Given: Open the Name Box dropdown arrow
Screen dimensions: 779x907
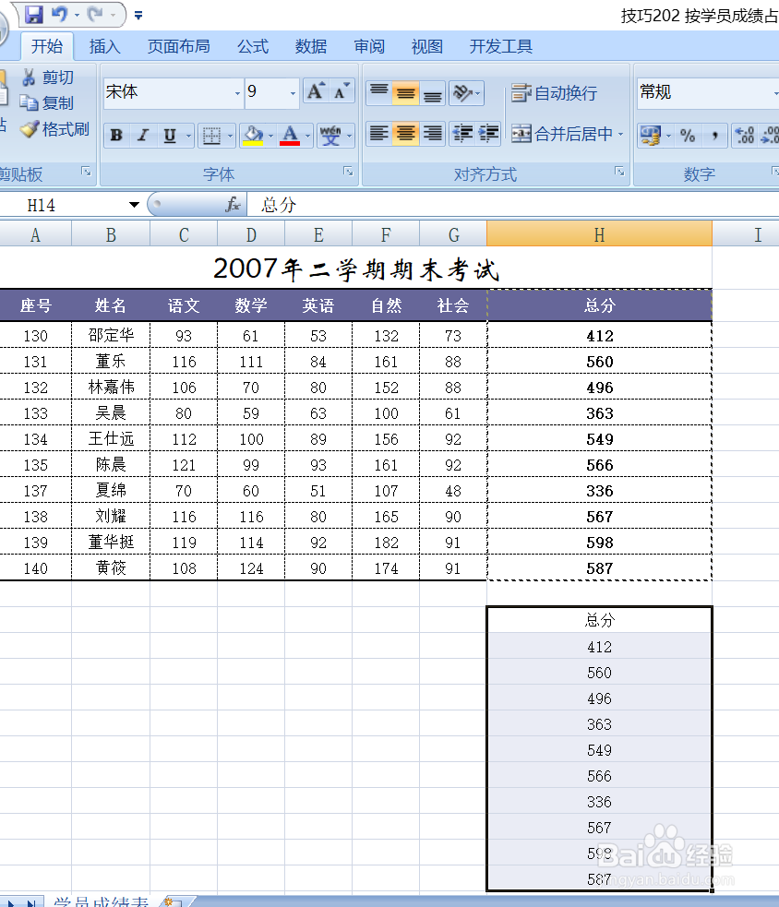Looking at the screenshot, I should pos(134,205).
